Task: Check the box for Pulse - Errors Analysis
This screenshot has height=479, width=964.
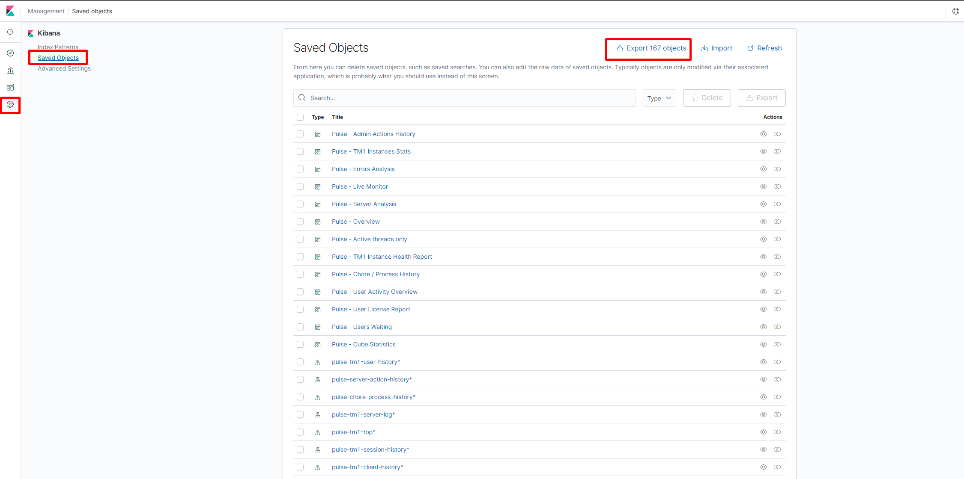Action: pos(300,169)
